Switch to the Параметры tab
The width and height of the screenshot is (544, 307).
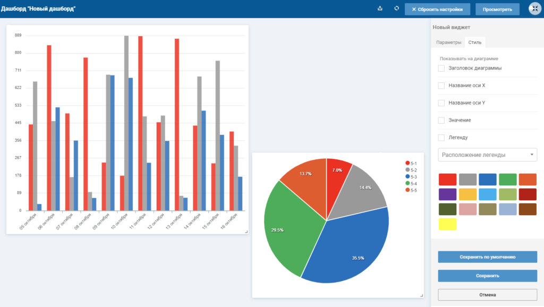click(448, 42)
